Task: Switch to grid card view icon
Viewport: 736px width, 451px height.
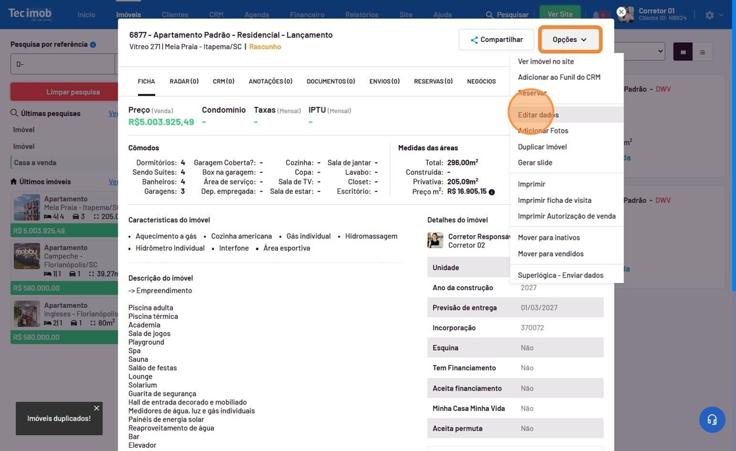Action: (683, 52)
